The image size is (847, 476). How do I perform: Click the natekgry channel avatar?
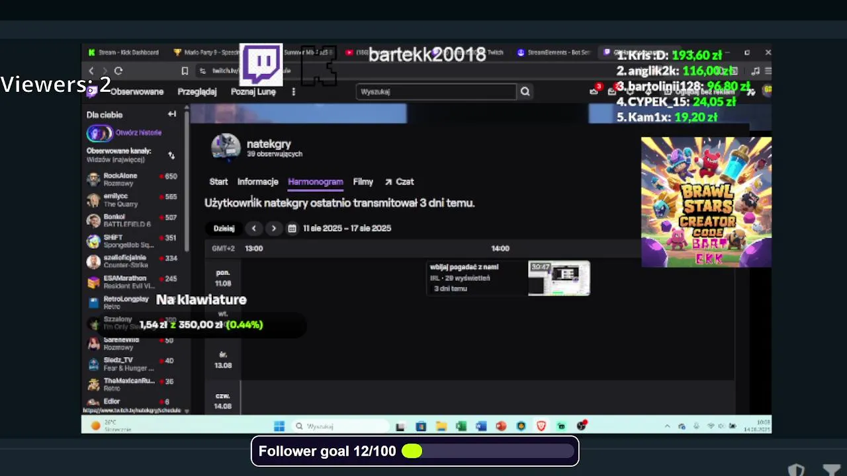click(226, 147)
